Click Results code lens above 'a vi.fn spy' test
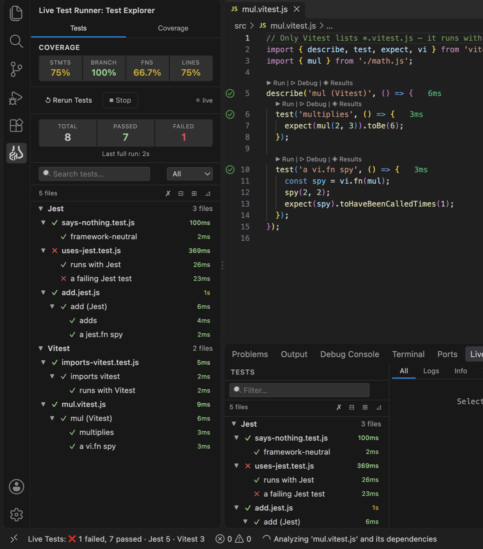The height and width of the screenshot is (549, 483). click(x=347, y=159)
